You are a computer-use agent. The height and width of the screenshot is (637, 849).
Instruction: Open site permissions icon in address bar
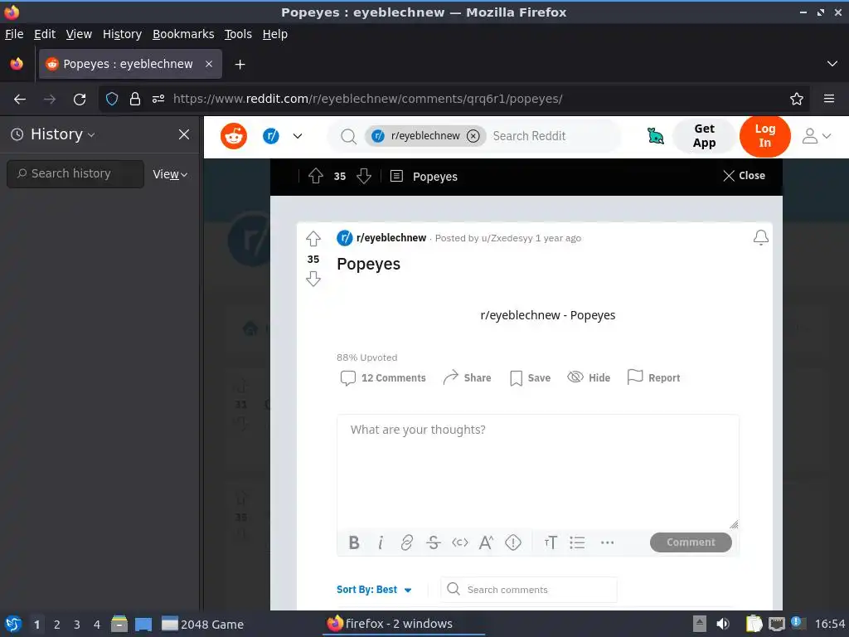(x=158, y=99)
